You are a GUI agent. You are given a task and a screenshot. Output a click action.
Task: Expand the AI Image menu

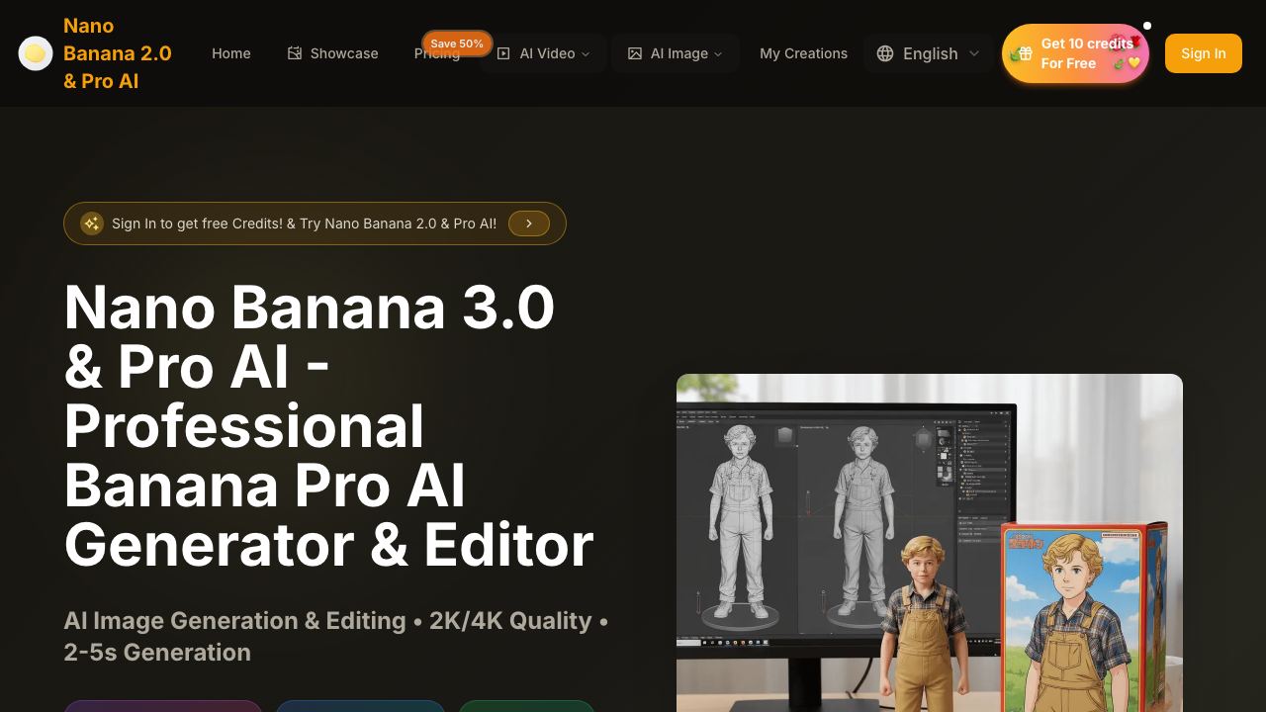click(x=676, y=53)
